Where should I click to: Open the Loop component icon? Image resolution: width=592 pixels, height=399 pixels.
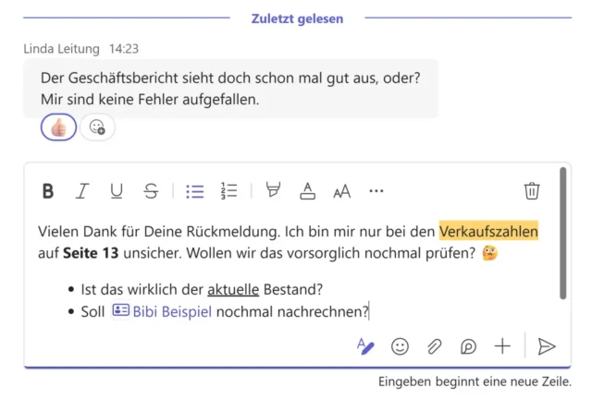[x=468, y=346]
